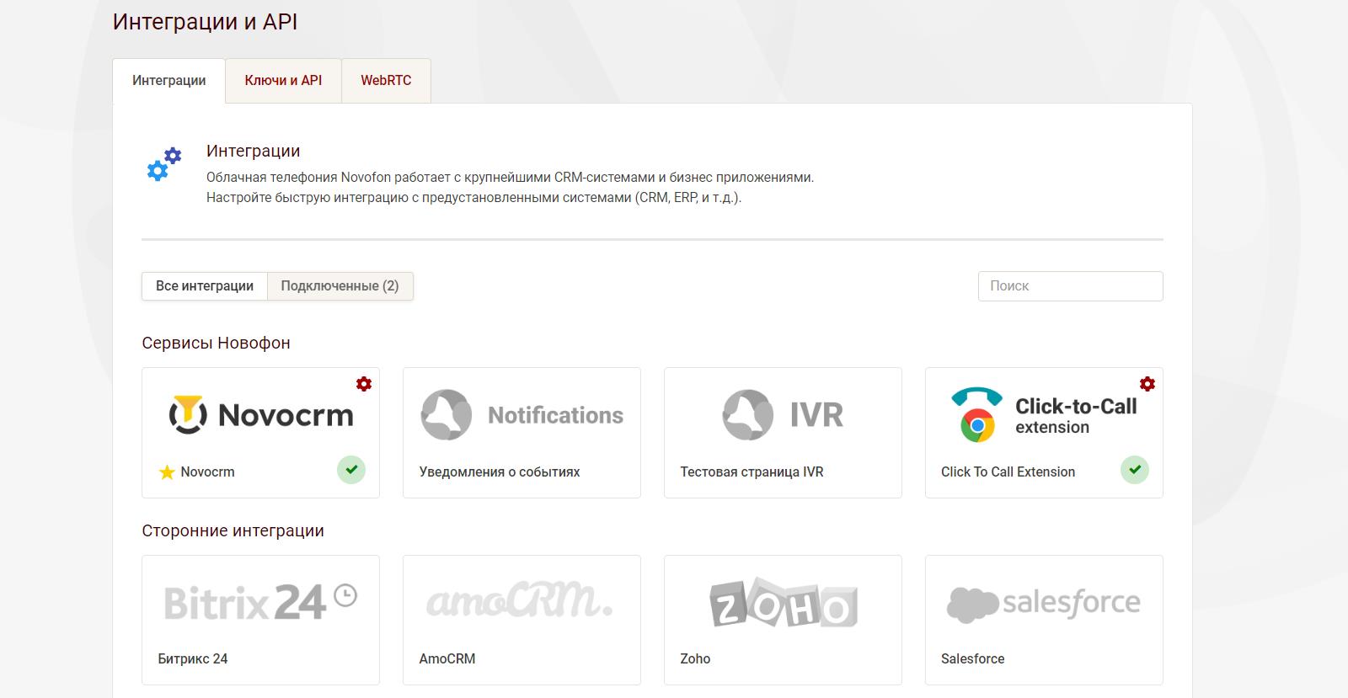Viewport: 1348px width, 698px height.
Task: Click the IVR bell logo
Action: (747, 414)
